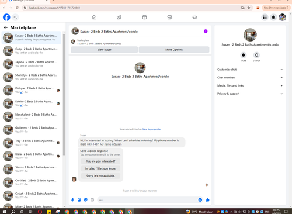This screenshot has height=214, width=292.
Task: Expand Media, files and links section
Action: click(x=250, y=85)
